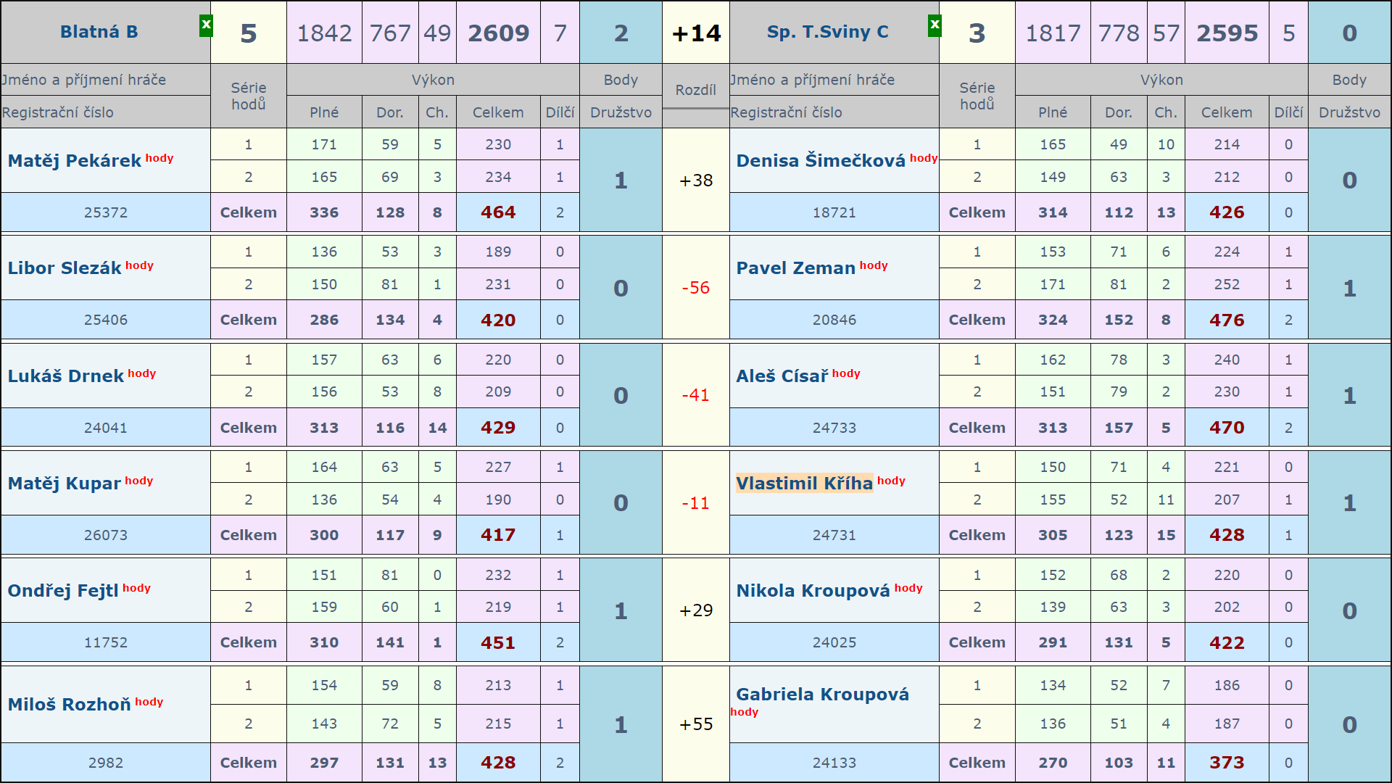Select the player Libor Slezák
This screenshot has width=1392, height=783.
click(65, 268)
